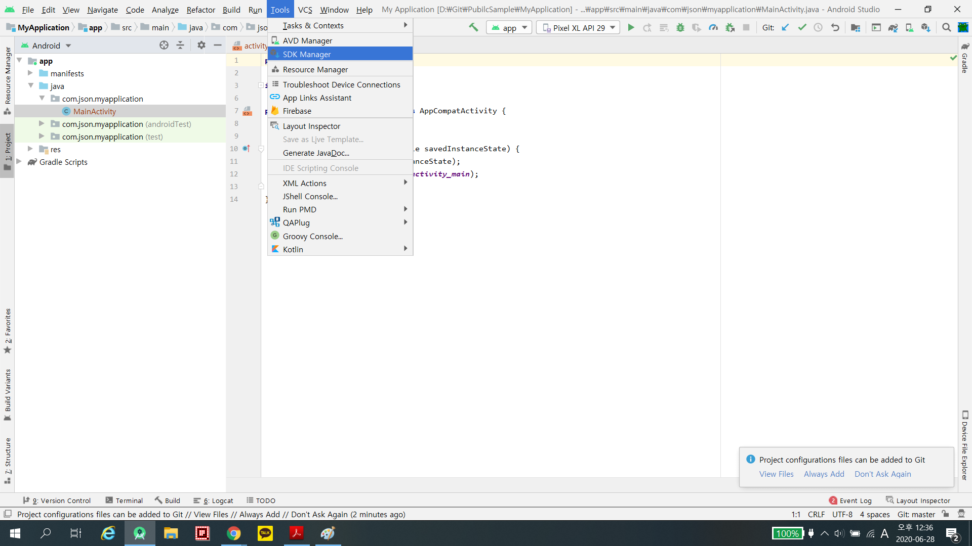Click the Always Add link in the notification
The image size is (972, 546).
824,474
